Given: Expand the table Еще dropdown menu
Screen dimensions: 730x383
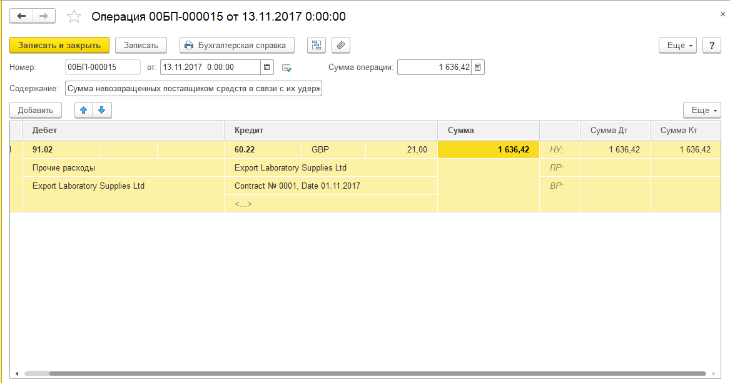Looking at the screenshot, I should click(702, 111).
